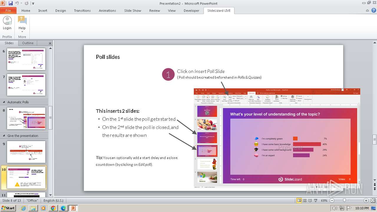
Task: Click the "Office" theme status entry
Action: pyautogui.click(x=32, y=201)
